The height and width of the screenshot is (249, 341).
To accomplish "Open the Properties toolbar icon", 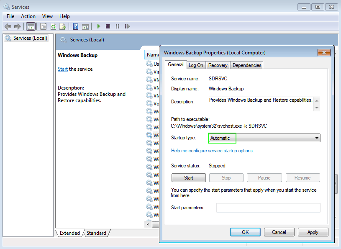I will (43, 26).
